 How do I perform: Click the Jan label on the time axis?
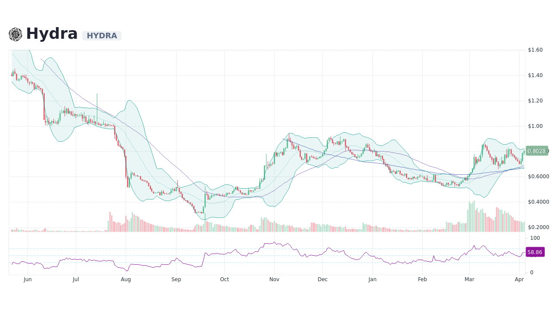point(372,279)
